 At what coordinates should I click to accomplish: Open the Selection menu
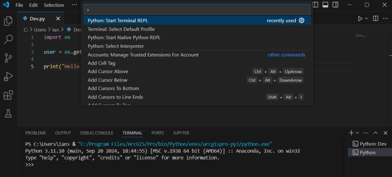point(54,5)
